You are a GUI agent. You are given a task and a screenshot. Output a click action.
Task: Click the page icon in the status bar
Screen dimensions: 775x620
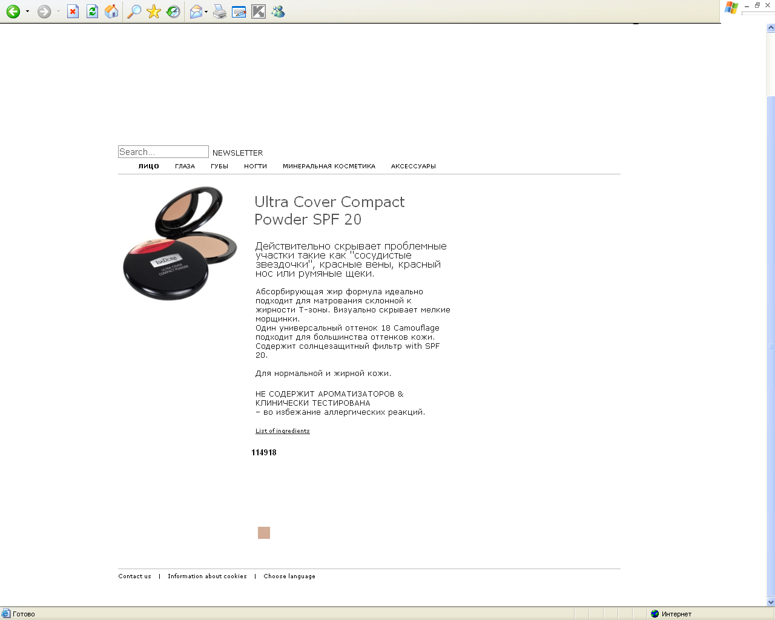[6, 614]
